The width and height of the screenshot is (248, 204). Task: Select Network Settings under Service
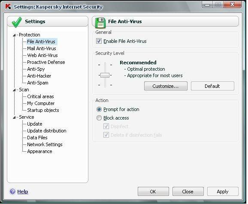pyautogui.click(x=45, y=144)
